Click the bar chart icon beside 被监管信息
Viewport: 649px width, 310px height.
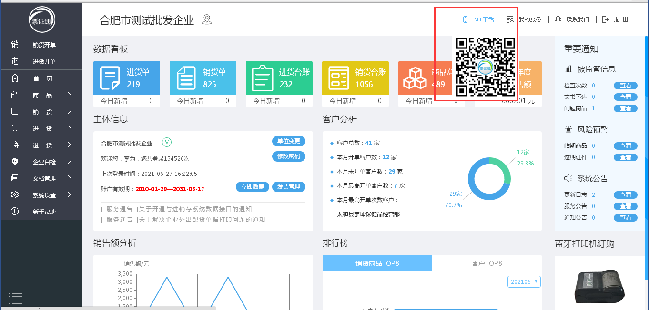point(568,69)
